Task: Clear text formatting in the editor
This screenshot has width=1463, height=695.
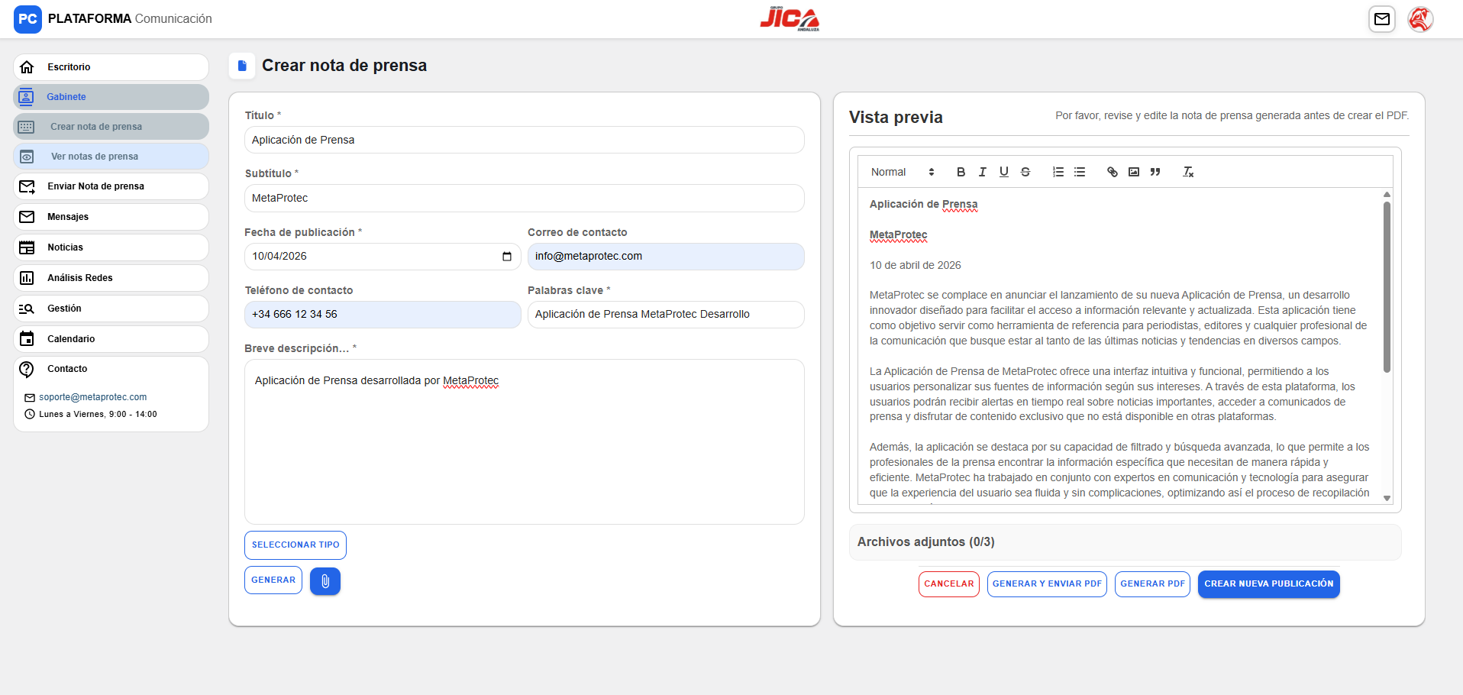Action: point(1187,172)
